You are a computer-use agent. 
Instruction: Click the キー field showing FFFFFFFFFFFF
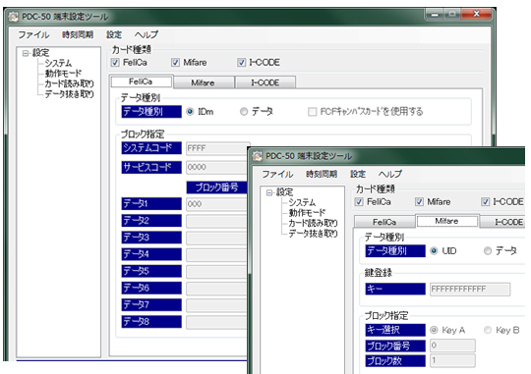[470, 290]
